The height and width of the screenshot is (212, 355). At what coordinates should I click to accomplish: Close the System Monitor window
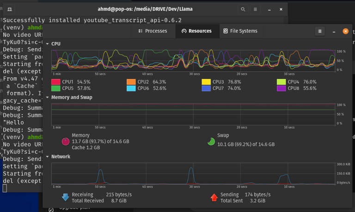345,31
